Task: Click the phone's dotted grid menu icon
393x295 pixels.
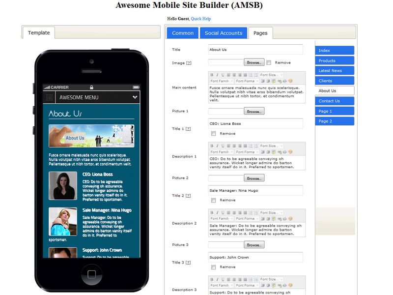Action: 49,97
